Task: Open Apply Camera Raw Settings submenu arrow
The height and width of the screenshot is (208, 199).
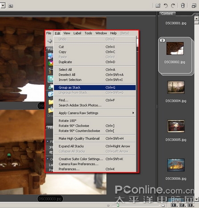Action: click(x=133, y=113)
